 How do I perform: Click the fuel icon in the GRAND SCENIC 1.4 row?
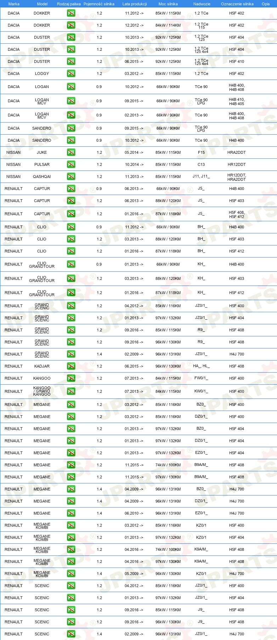coord(71,354)
